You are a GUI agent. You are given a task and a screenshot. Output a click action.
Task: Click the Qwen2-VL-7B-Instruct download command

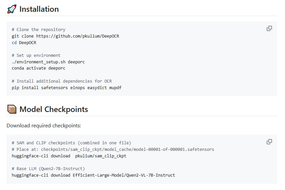pos(93,175)
